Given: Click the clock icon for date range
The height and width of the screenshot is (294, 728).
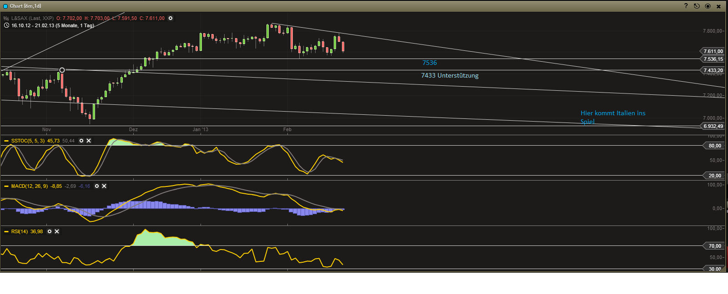Looking at the screenshot, I should (6, 25).
